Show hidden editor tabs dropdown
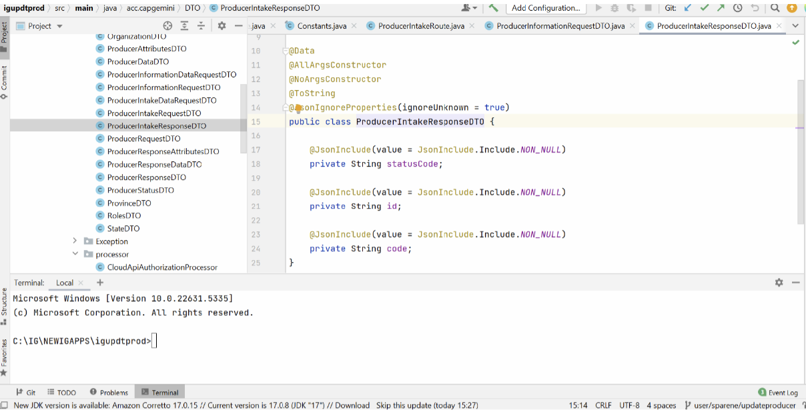Image resolution: width=806 pixels, height=412 pixels. 795,25
